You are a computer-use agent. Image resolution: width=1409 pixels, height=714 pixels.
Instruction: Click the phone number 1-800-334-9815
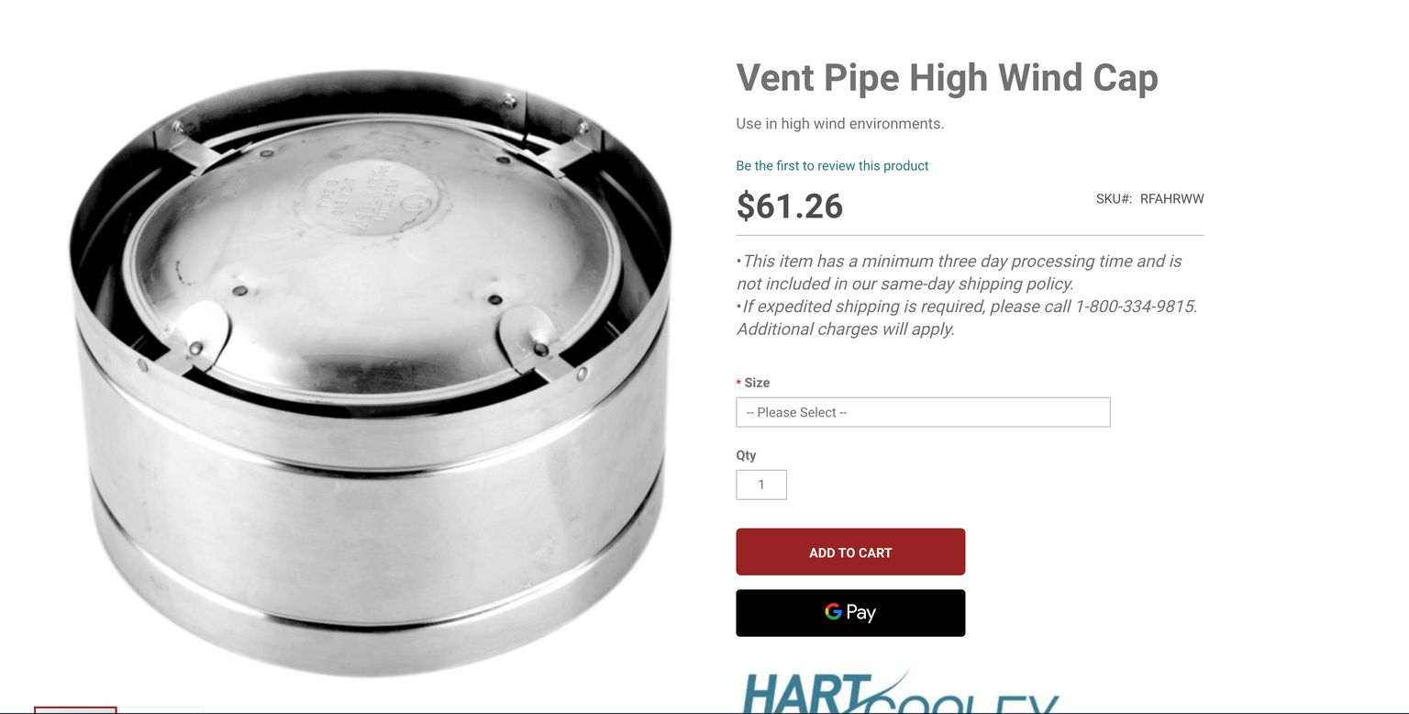tap(1136, 307)
